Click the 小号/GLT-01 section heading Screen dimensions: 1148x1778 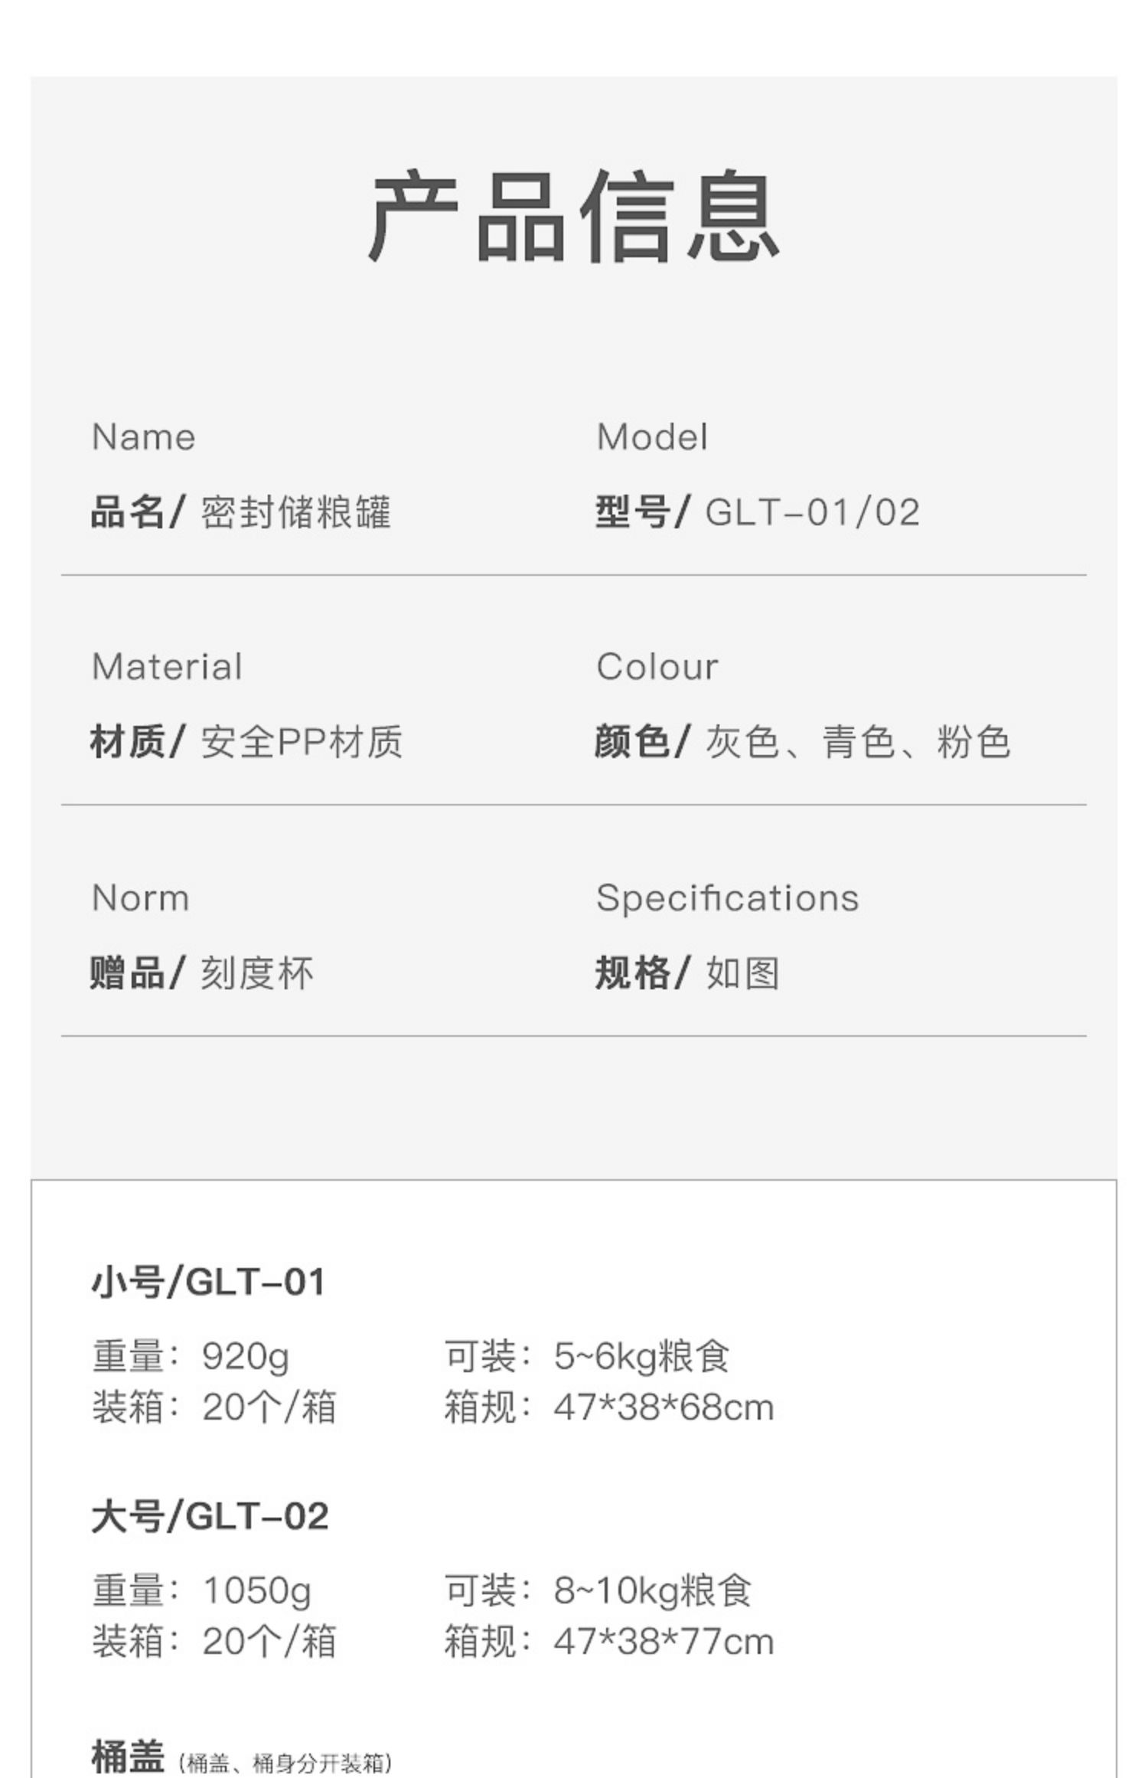(208, 1282)
